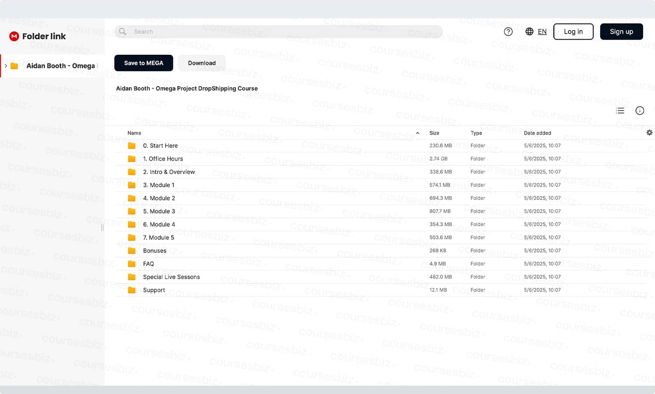
Task: Click the sidebar resize handle
Action: [x=102, y=228]
